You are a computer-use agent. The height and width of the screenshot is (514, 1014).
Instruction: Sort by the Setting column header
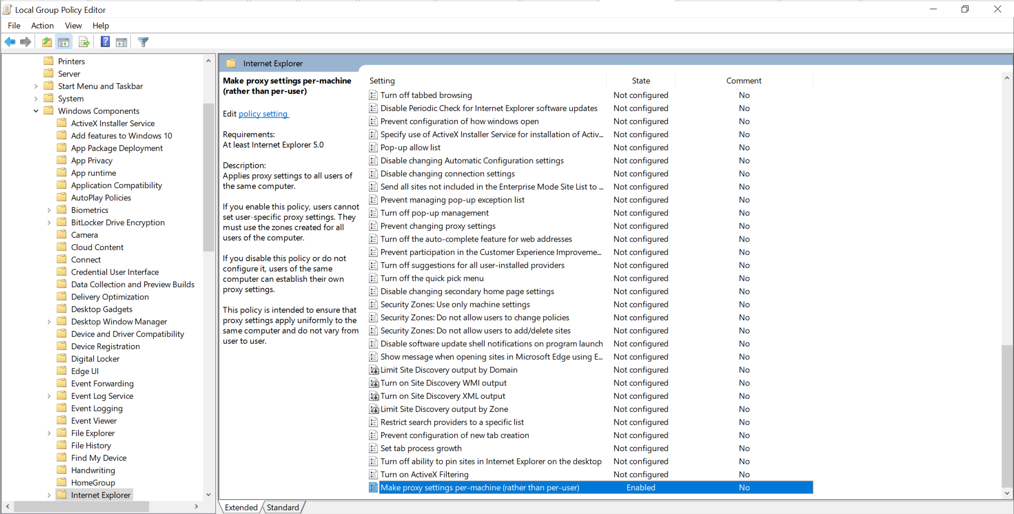click(x=382, y=80)
